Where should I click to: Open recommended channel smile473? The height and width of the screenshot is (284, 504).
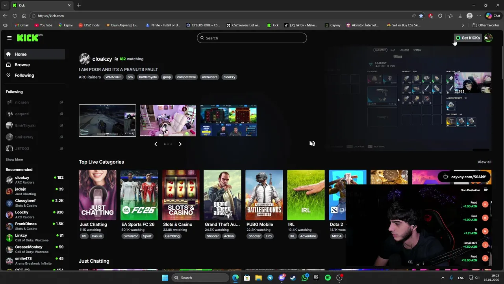[x=35, y=261]
